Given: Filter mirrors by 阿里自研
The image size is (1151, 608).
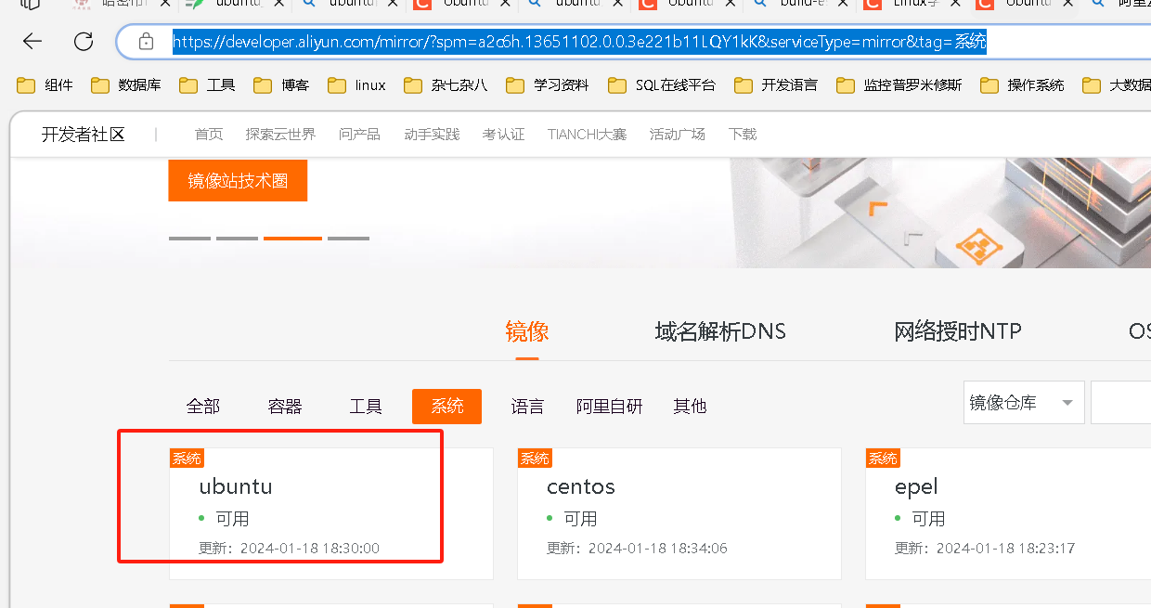Looking at the screenshot, I should tap(609, 407).
